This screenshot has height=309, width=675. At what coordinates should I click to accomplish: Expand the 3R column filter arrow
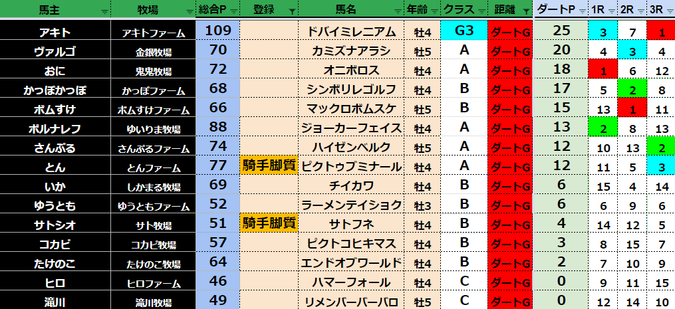[x=668, y=11]
